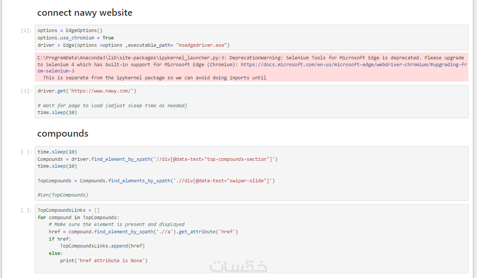Click the "connect nawy website" heading

click(x=84, y=12)
